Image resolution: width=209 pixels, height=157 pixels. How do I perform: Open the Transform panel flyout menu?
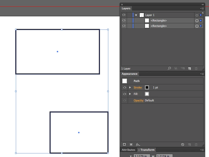click(202, 150)
